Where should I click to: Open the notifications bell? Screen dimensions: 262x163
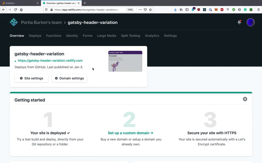(239, 23)
